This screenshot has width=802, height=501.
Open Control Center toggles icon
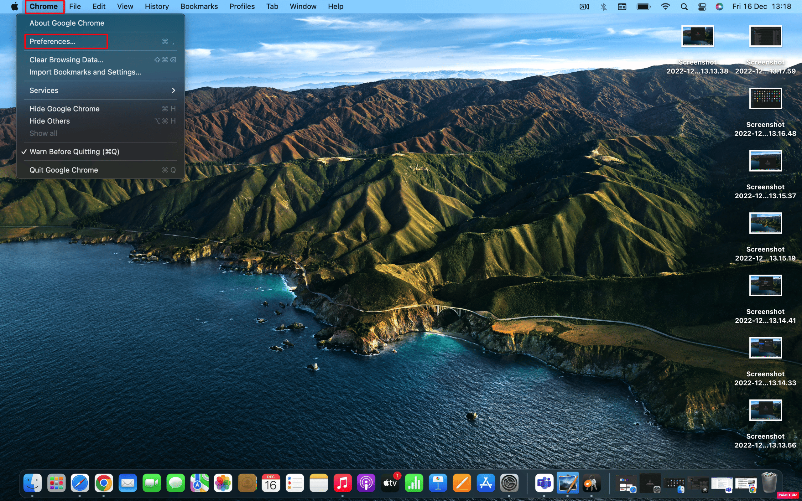pyautogui.click(x=702, y=7)
